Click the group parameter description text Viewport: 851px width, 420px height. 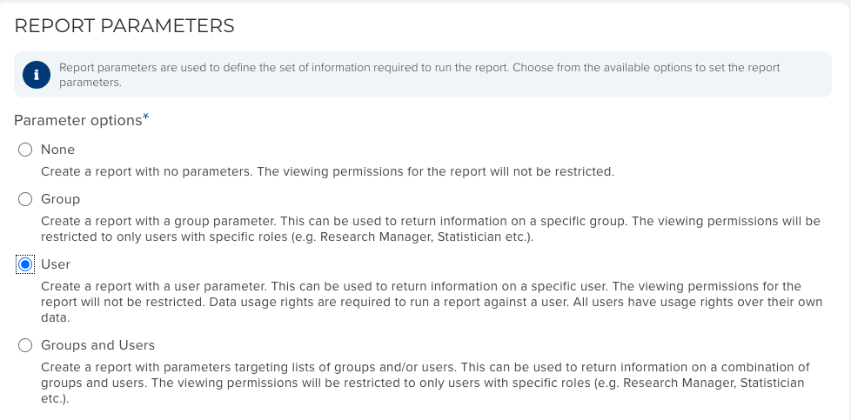(430, 229)
